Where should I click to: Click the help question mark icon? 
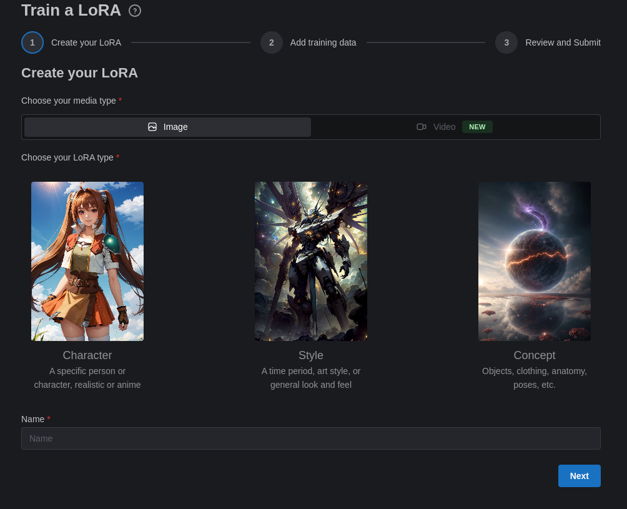click(x=135, y=11)
